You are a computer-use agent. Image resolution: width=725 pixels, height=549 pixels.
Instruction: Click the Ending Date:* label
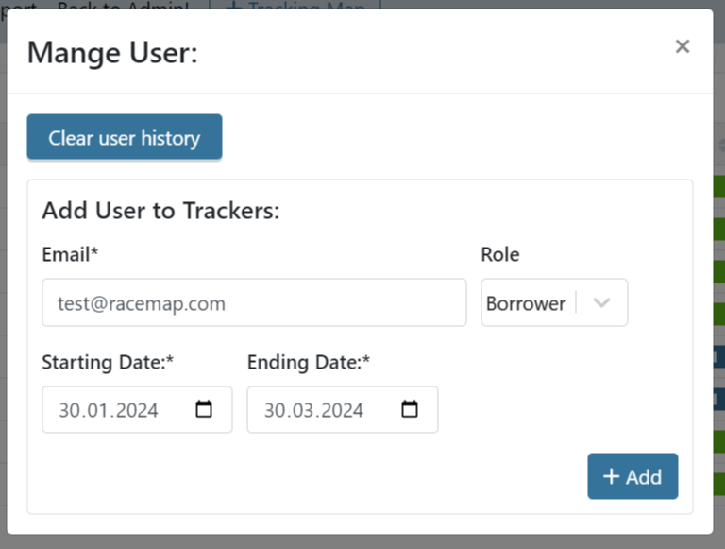tap(309, 362)
